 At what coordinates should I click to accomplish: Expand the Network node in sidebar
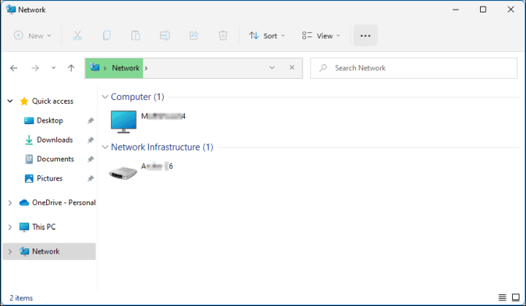pyautogui.click(x=10, y=252)
